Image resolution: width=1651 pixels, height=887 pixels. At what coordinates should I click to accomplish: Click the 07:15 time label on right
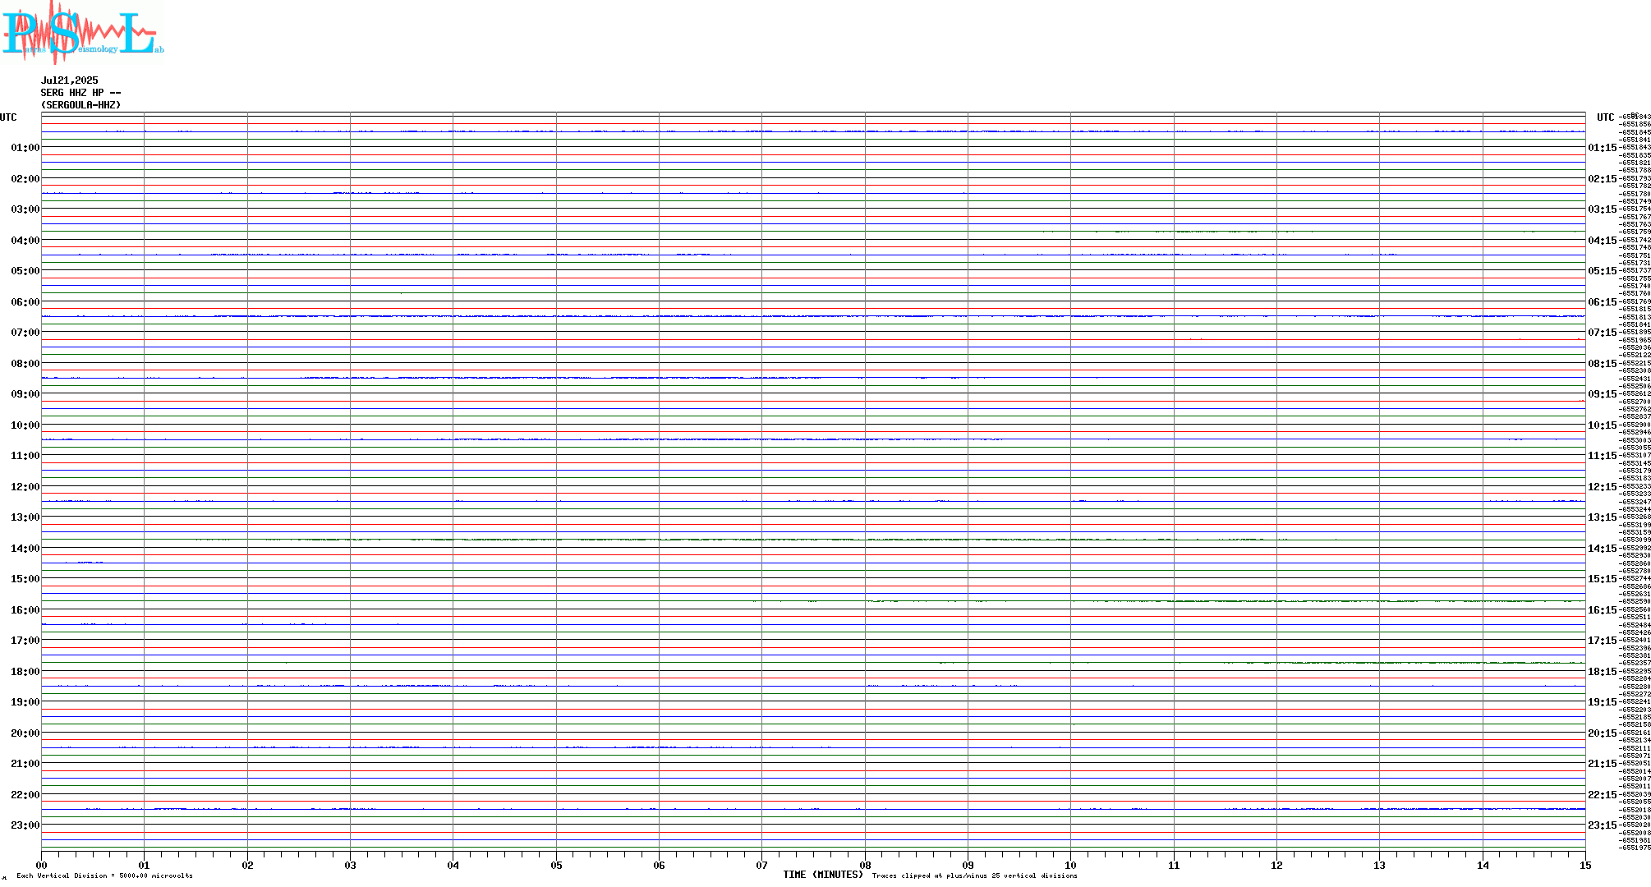click(1603, 333)
